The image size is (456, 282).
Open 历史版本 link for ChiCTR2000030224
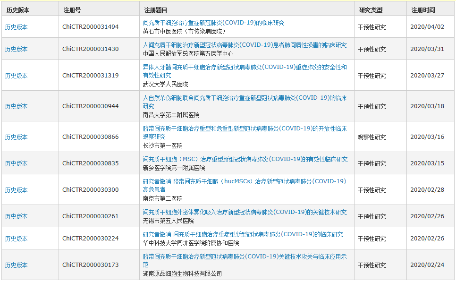[16, 239]
